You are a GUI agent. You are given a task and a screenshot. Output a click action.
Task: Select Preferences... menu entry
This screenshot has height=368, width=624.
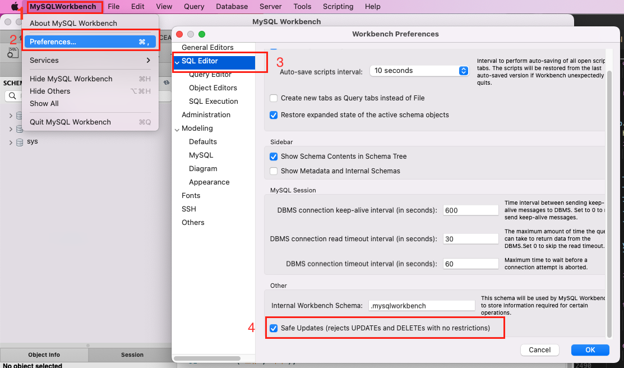tap(90, 42)
